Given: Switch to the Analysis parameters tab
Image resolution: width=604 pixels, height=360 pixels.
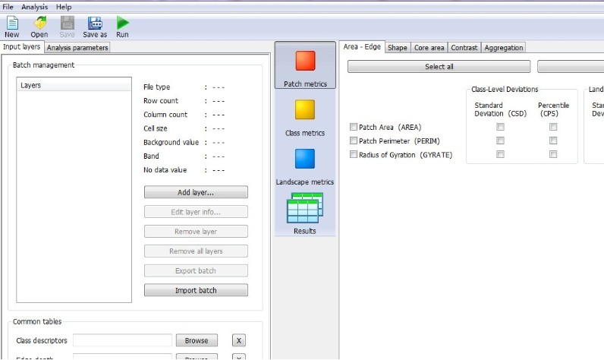Looking at the screenshot, I should pos(77,47).
